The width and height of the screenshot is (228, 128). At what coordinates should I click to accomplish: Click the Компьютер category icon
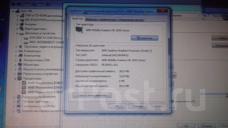[21, 55]
